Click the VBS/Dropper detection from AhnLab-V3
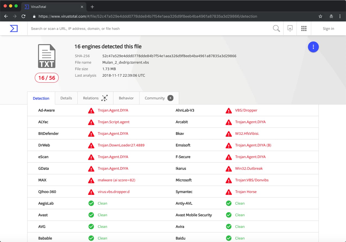 click(x=246, y=110)
